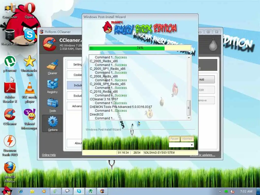260x195 pixels.
Task: Select the C_2008_SP1_Redis_x86 log entry
Action: [x=108, y=84]
